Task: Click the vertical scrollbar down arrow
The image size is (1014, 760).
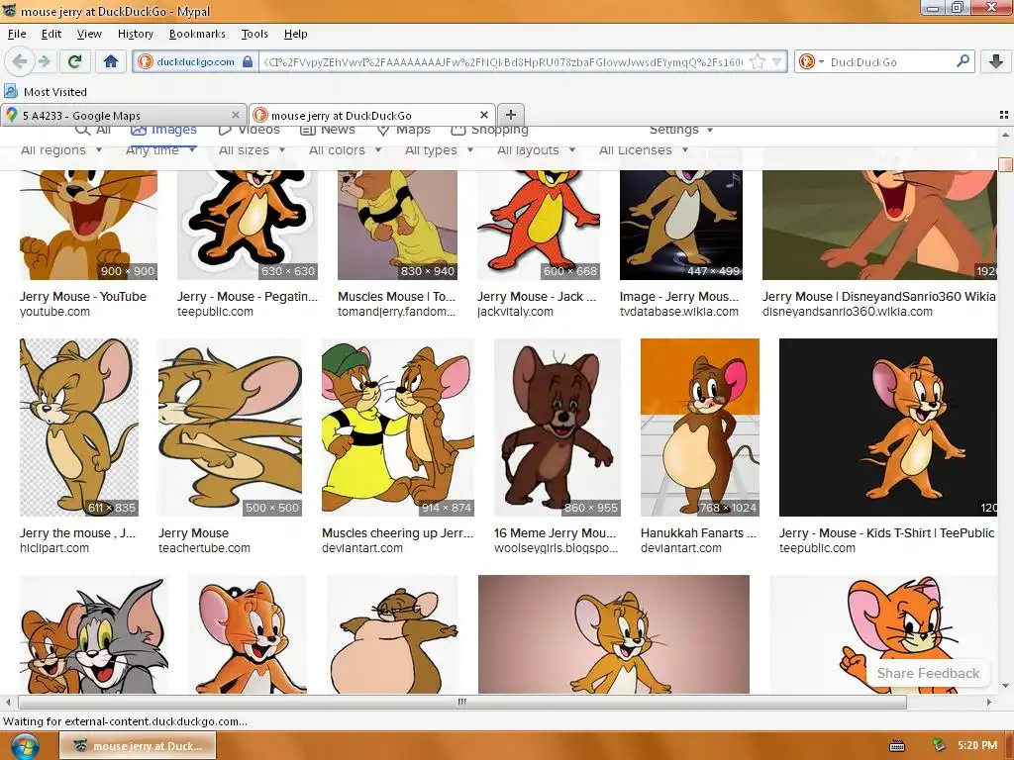Action: (1005, 686)
